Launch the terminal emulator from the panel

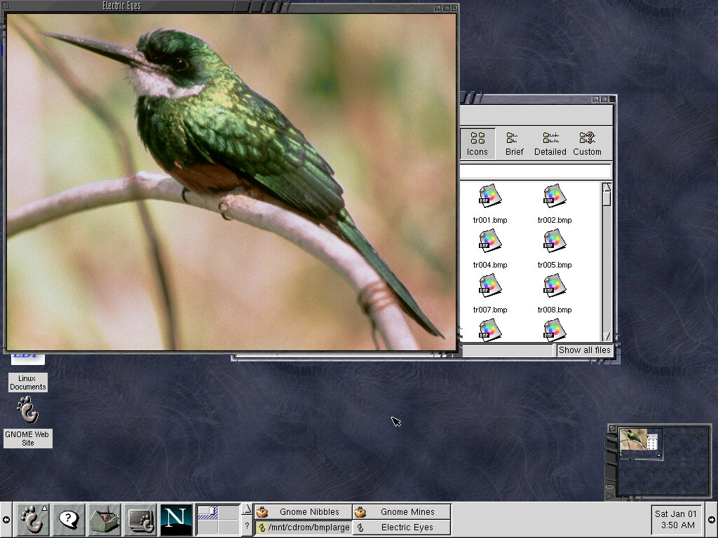140,520
